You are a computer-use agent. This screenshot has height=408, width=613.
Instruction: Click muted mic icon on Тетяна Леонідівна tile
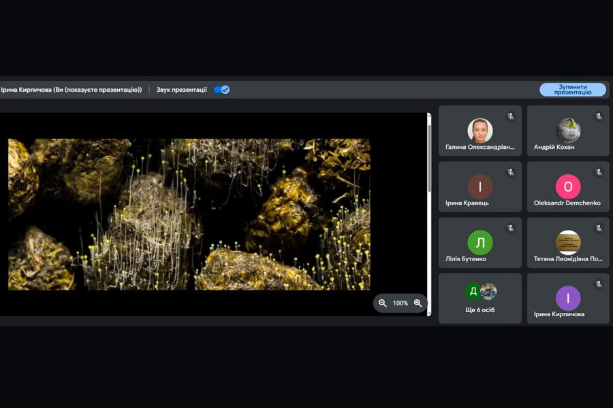tap(599, 228)
